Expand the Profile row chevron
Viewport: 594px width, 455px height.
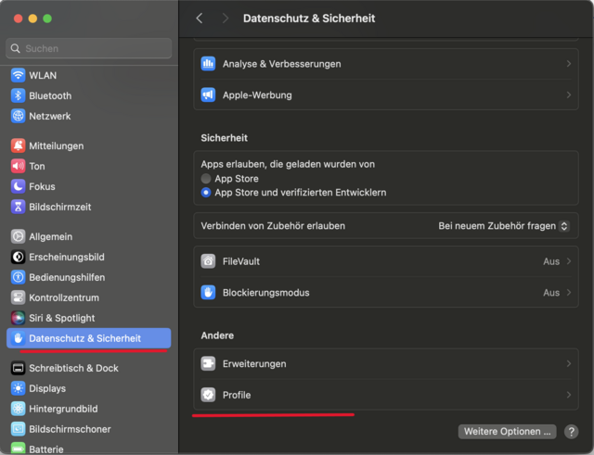[x=568, y=396]
